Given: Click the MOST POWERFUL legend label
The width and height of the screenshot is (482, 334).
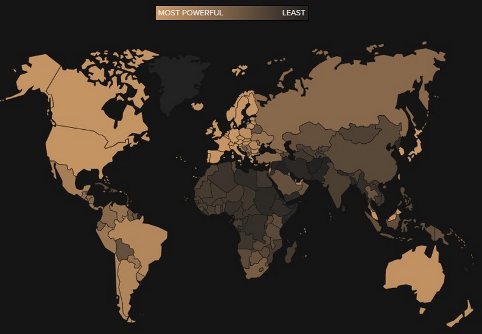Looking at the screenshot, I should coord(190,13).
